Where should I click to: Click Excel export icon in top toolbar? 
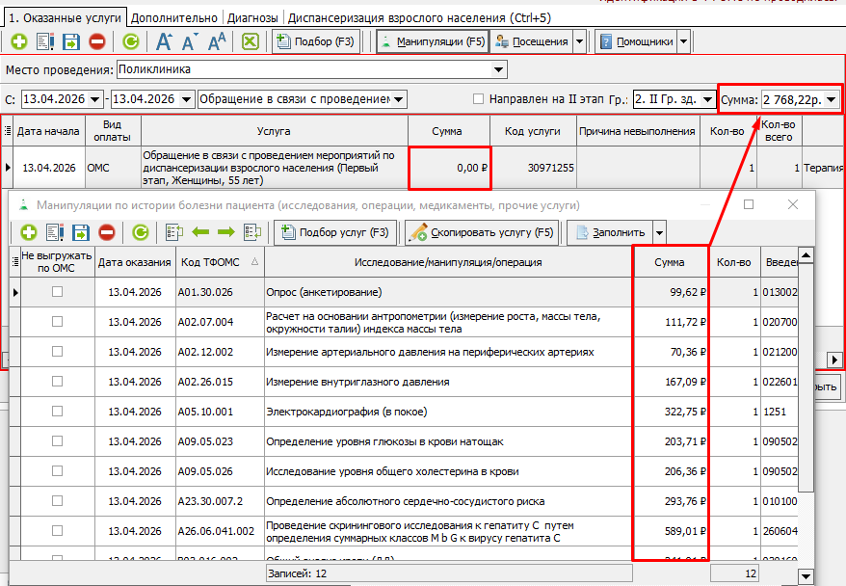[250, 41]
